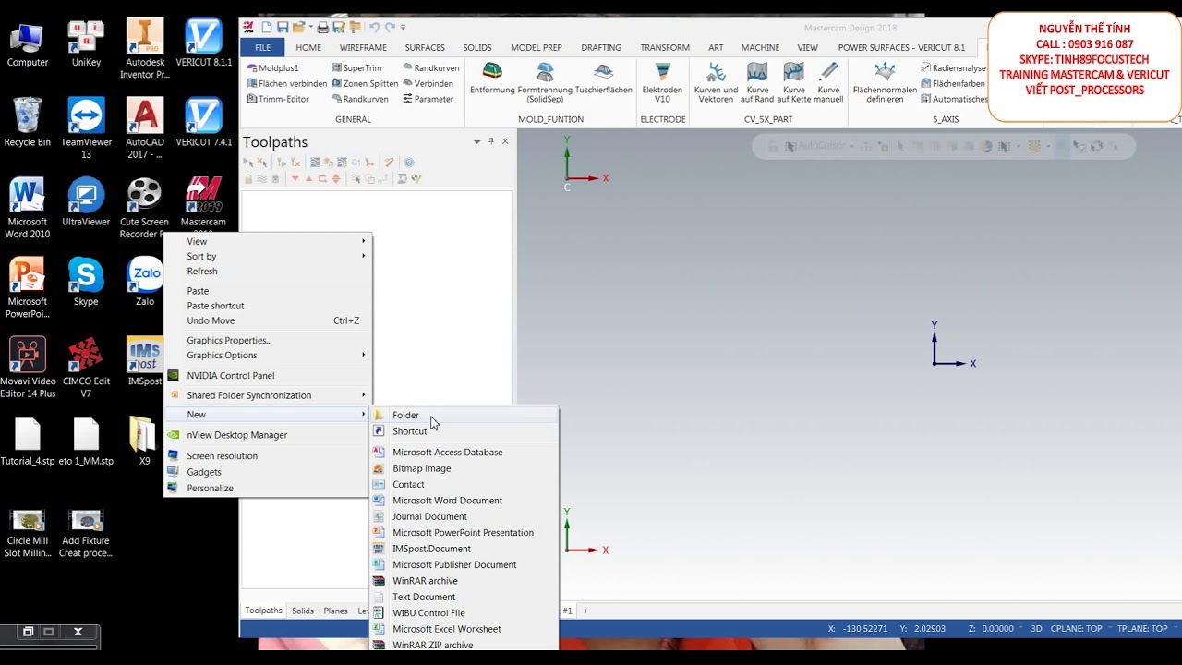This screenshot has height=665, width=1182.
Task: Switch to Solids tab in manager panel
Action: pyautogui.click(x=303, y=611)
